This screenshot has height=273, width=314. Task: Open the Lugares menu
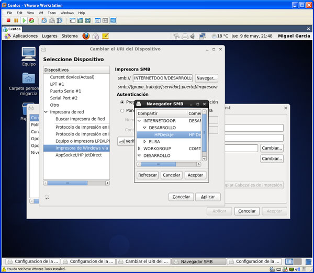point(50,36)
